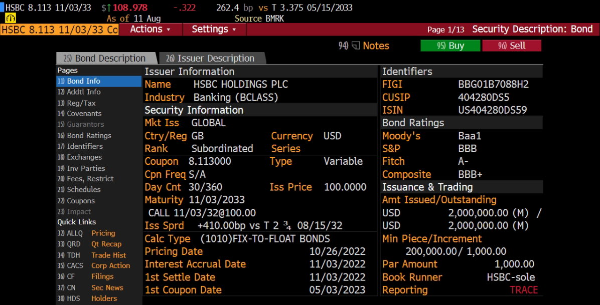Click the red Sell button
This screenshot has width=600, height=305.
click(512, 46)
